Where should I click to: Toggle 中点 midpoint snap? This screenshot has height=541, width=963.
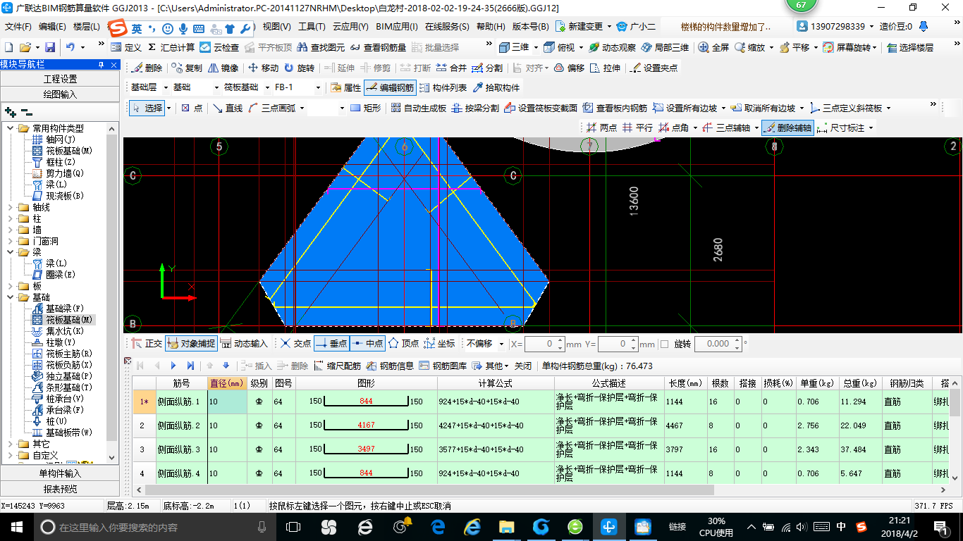pos(367,344)
